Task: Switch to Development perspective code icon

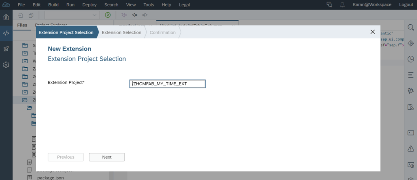Action: pos(6,33)
